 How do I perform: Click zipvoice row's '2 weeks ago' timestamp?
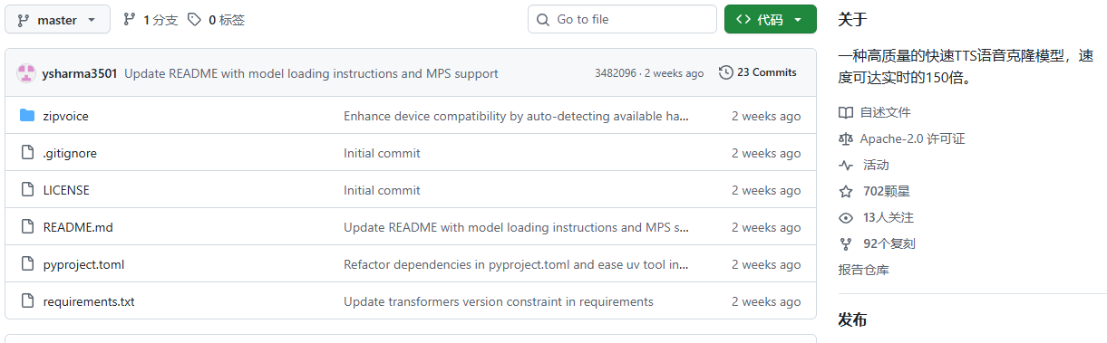tap(766, 116)
